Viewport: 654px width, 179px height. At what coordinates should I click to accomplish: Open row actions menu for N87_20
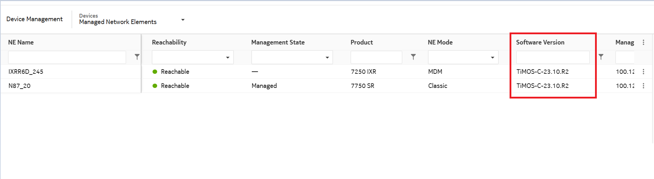[x=643, y=86]
